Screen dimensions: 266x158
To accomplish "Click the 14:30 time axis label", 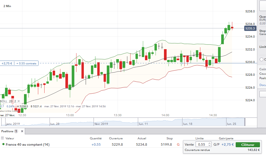I will [213, 115].
